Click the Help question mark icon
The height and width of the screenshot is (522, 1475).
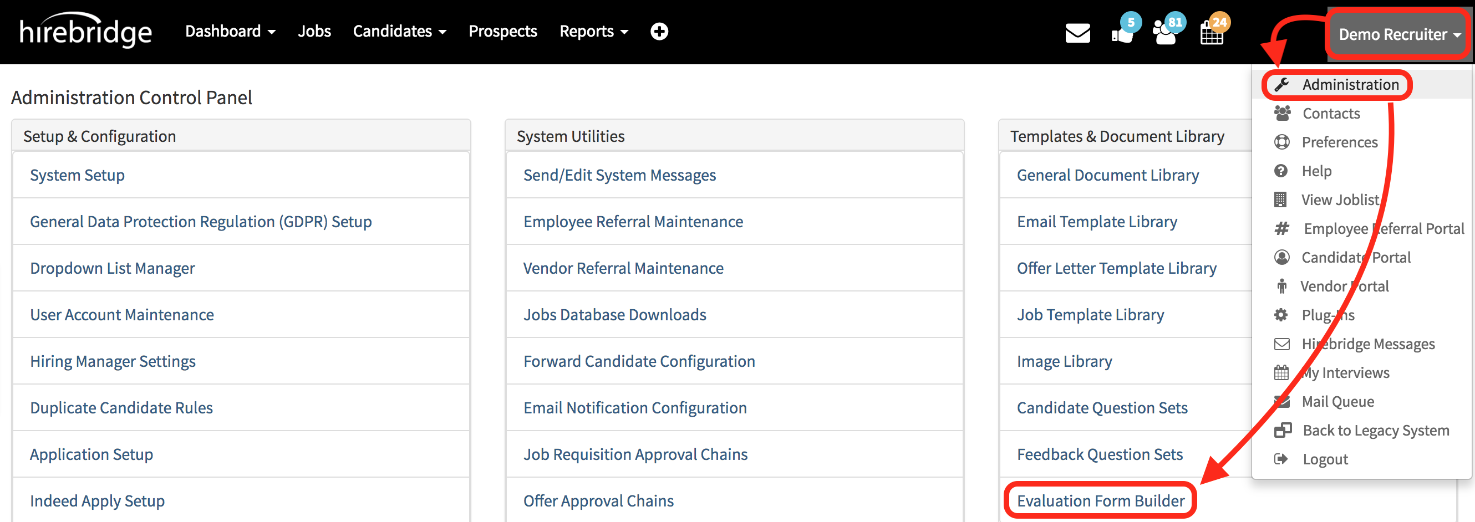click(1283, 171)
